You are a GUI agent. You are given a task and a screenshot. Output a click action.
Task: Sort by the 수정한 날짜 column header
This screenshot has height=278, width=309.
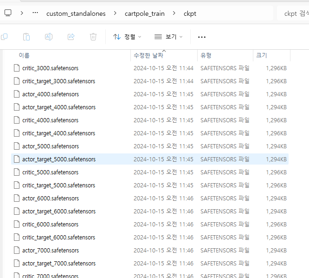[148, 55]
